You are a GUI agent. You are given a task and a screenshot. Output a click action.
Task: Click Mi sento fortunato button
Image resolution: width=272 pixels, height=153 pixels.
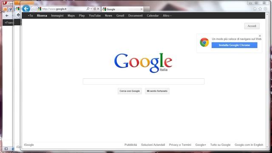[157, 91]
